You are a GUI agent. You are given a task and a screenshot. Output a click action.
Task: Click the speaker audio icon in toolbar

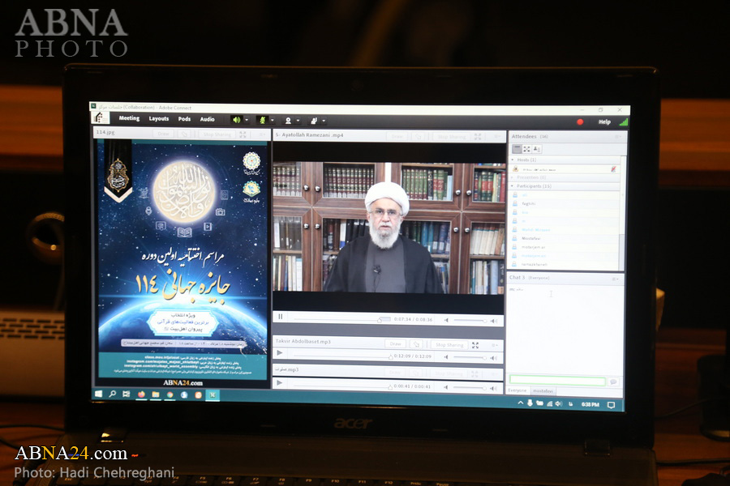pos(236,120)
